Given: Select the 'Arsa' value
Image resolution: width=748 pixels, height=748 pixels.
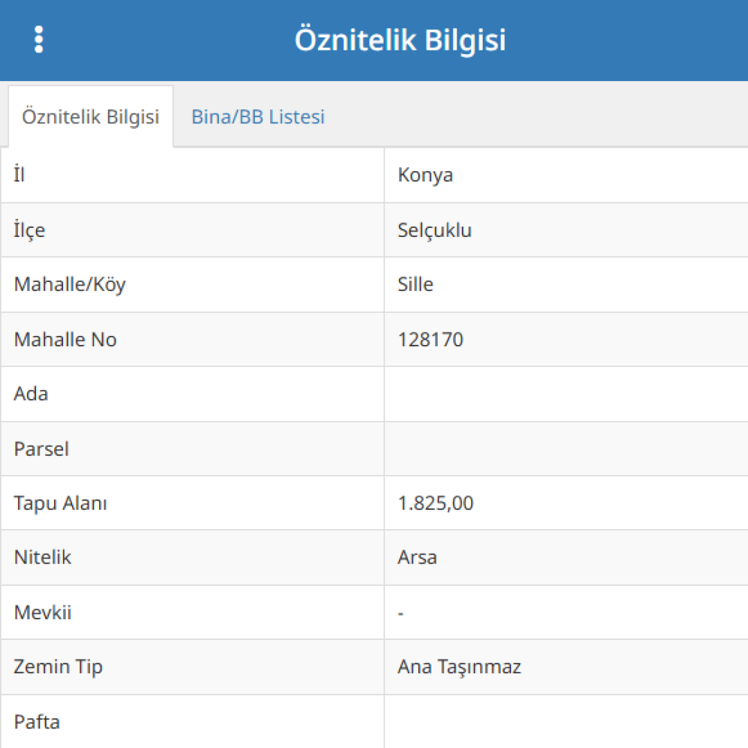Looking at the screenshot, I should [418, 558].
